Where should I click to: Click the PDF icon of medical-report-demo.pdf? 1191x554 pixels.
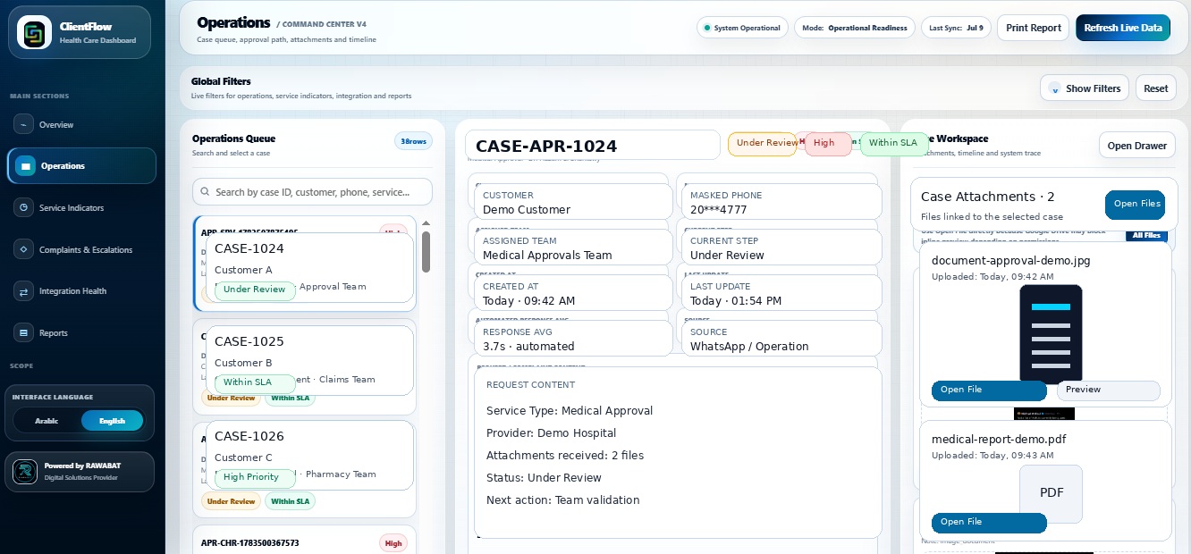[1051, 493]
